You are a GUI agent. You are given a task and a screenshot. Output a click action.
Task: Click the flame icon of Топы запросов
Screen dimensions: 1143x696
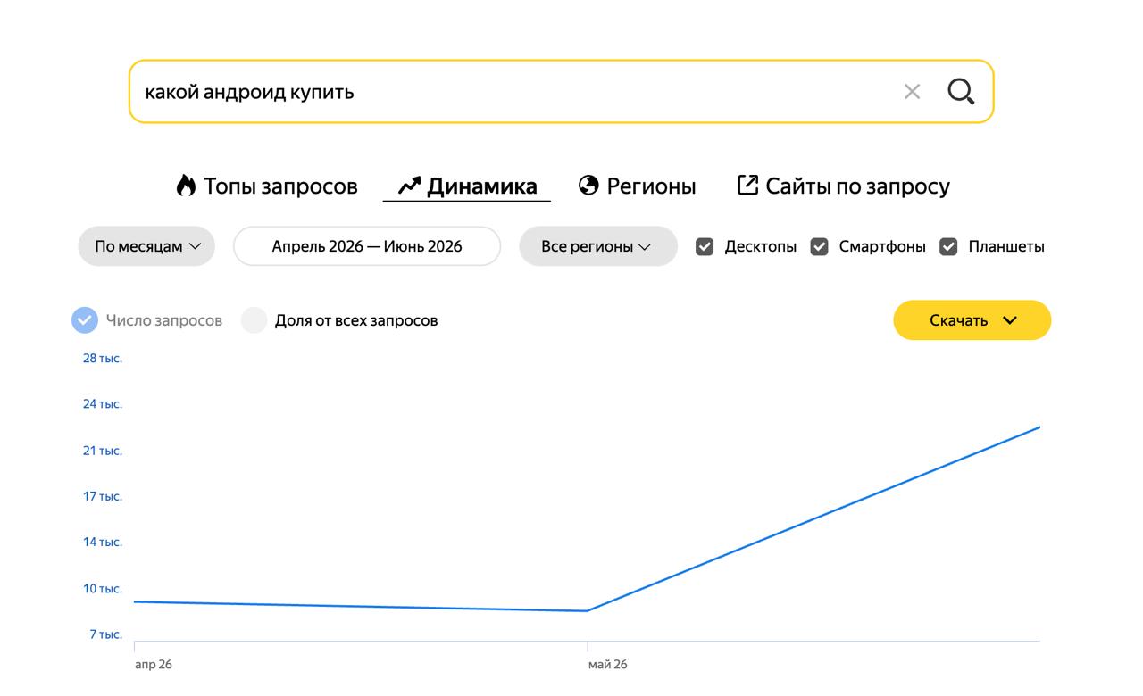click(x=186, y=186)
